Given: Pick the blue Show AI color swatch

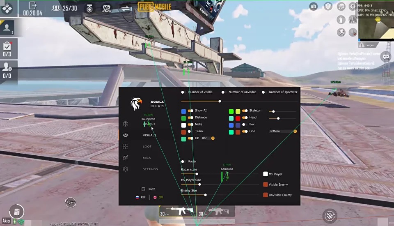Looking at the screenshot, I should pos(184,111).
